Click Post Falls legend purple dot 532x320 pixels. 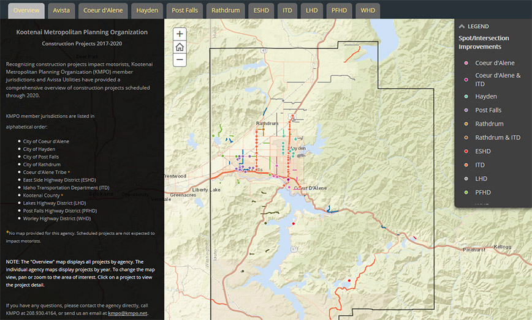point(466,110)
